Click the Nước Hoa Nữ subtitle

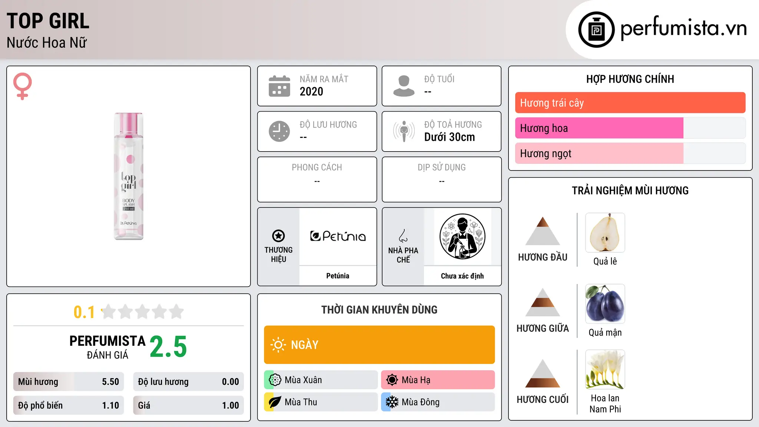click(47, 43)
